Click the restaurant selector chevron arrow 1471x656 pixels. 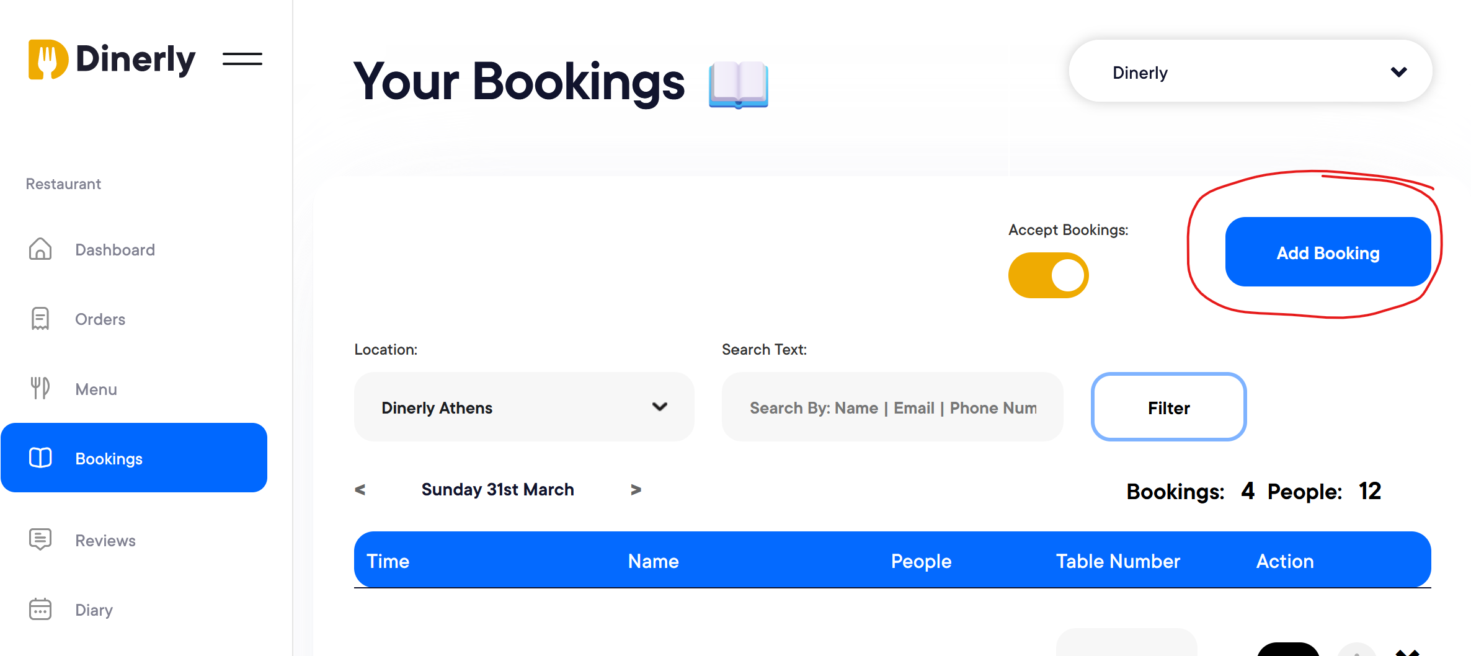[1398, 72]
